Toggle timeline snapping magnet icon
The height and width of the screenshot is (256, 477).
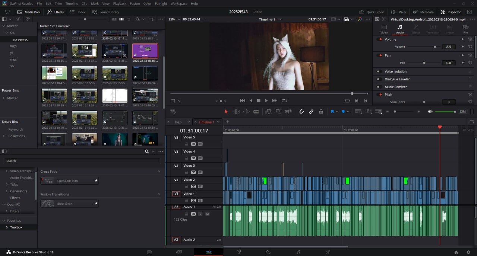point(301,112)
